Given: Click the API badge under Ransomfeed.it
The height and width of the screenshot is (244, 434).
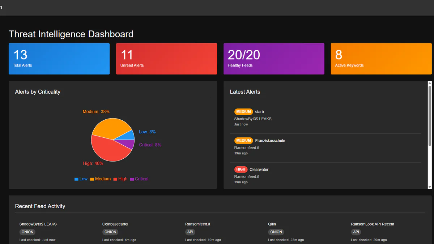Looking at the screenshot, I should (190, 232).
